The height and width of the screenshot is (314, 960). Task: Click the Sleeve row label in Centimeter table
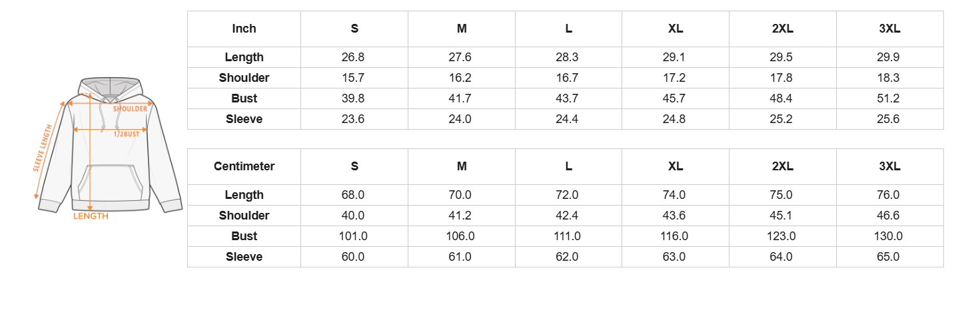244,257
